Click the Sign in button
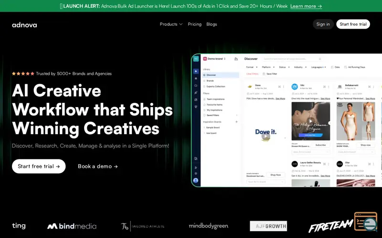Viewport: 382px width, 238px height. 323,24
